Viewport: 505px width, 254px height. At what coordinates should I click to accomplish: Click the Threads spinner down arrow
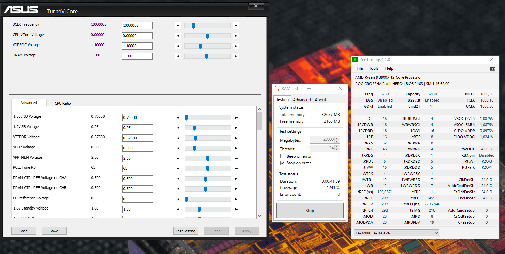click(337, 150)
